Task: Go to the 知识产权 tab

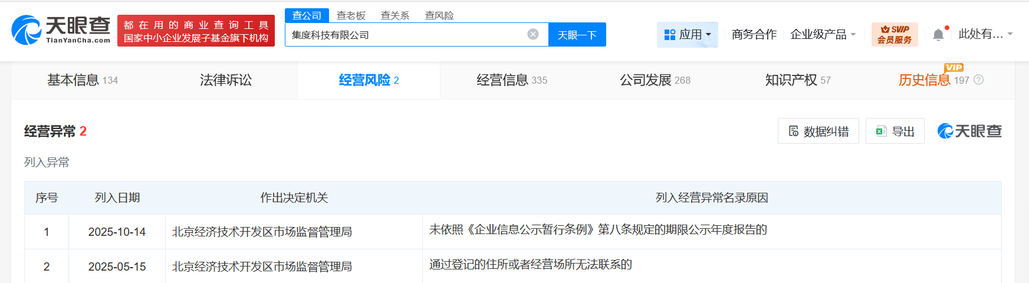Action: pyautogui.click(x=797, y=80)
